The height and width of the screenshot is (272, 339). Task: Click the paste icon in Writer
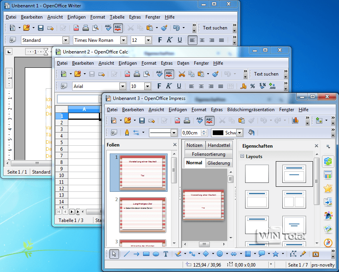tap(150, 28)
